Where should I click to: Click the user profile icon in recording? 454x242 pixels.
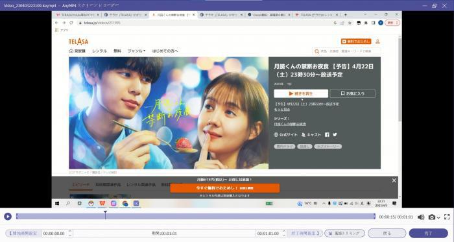click(377, 42)
